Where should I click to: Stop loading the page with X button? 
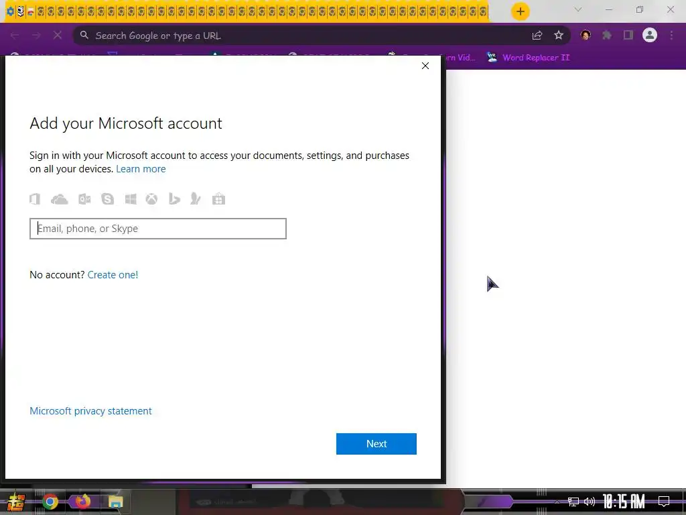tap(58, 36)
